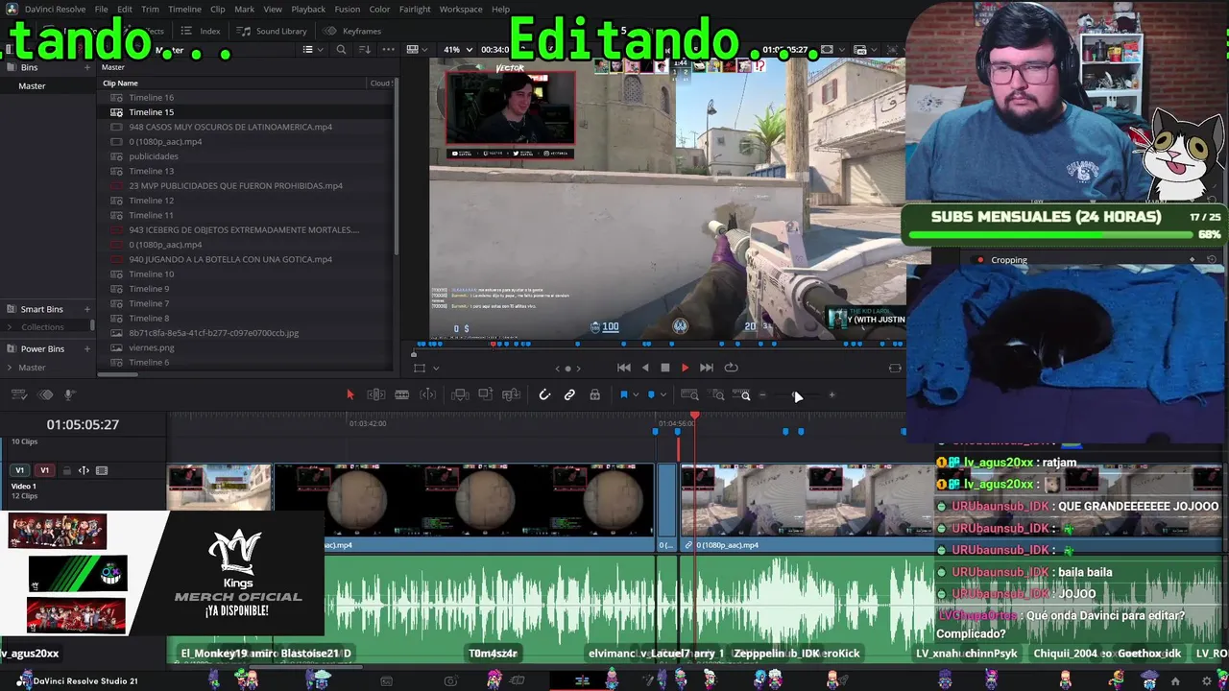This screenshot has height=691, width=1229.
Task: Add a marker with the marker icon
Action: tap(651, 394)
